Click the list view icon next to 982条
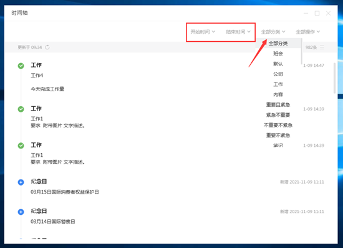 322,47
